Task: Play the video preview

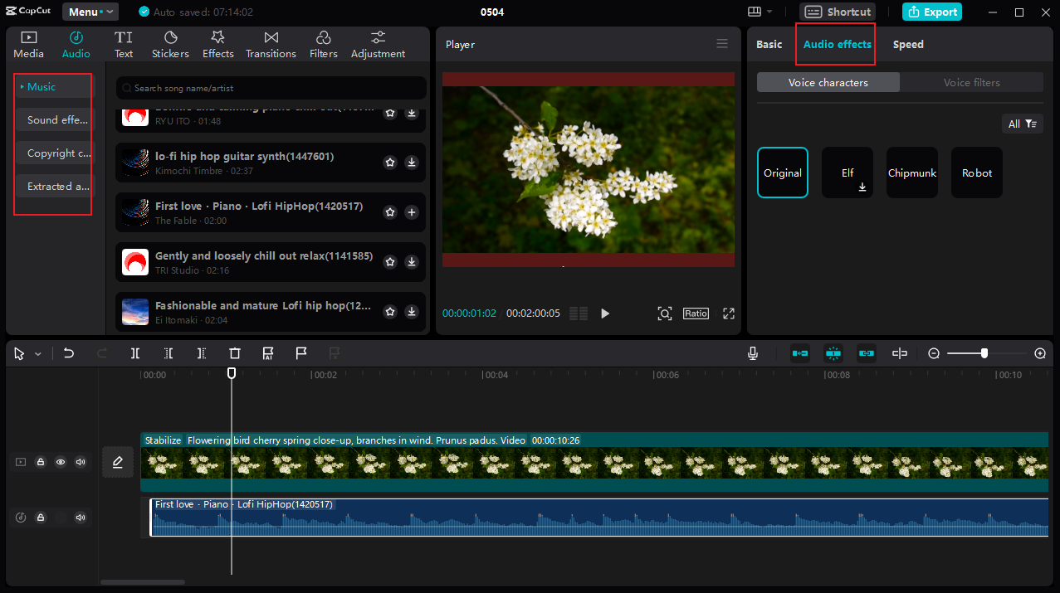Action: pyautogui.click(x=605, y=314)
